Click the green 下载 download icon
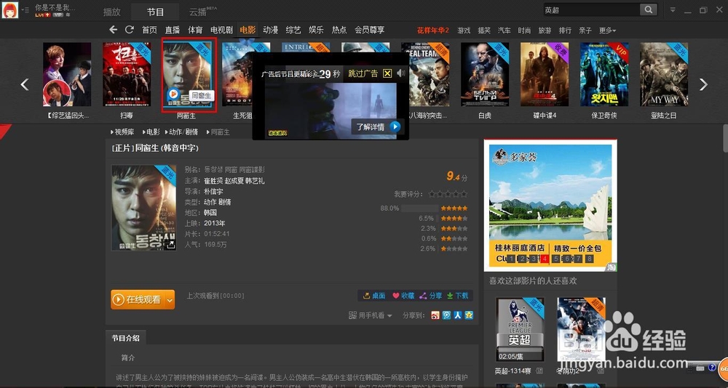Image resolution: width=728 pixels, height=388 pixels. click(450, 296)
